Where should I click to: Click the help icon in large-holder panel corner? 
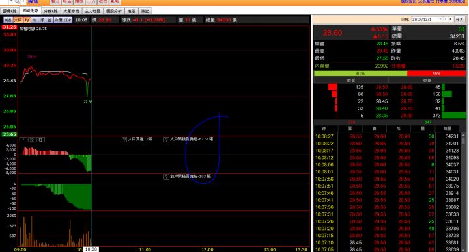point(23,140)
